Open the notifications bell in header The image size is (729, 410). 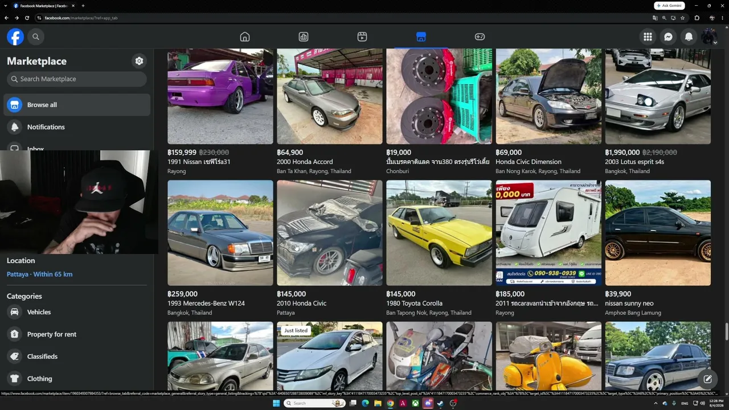[x=689, y=37]
